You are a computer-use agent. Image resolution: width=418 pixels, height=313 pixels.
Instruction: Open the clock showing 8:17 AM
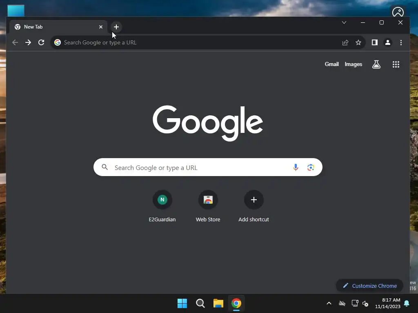coord(388,303)
